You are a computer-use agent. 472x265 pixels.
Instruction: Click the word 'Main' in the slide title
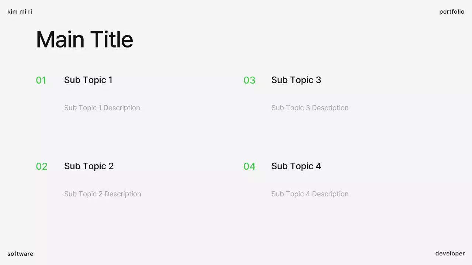point(60,39)
